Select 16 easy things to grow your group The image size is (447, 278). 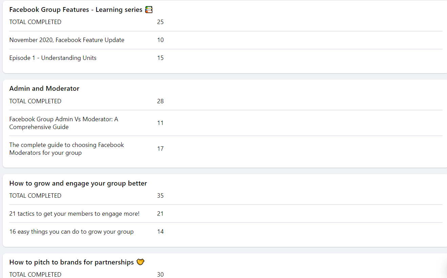point(71,232)
